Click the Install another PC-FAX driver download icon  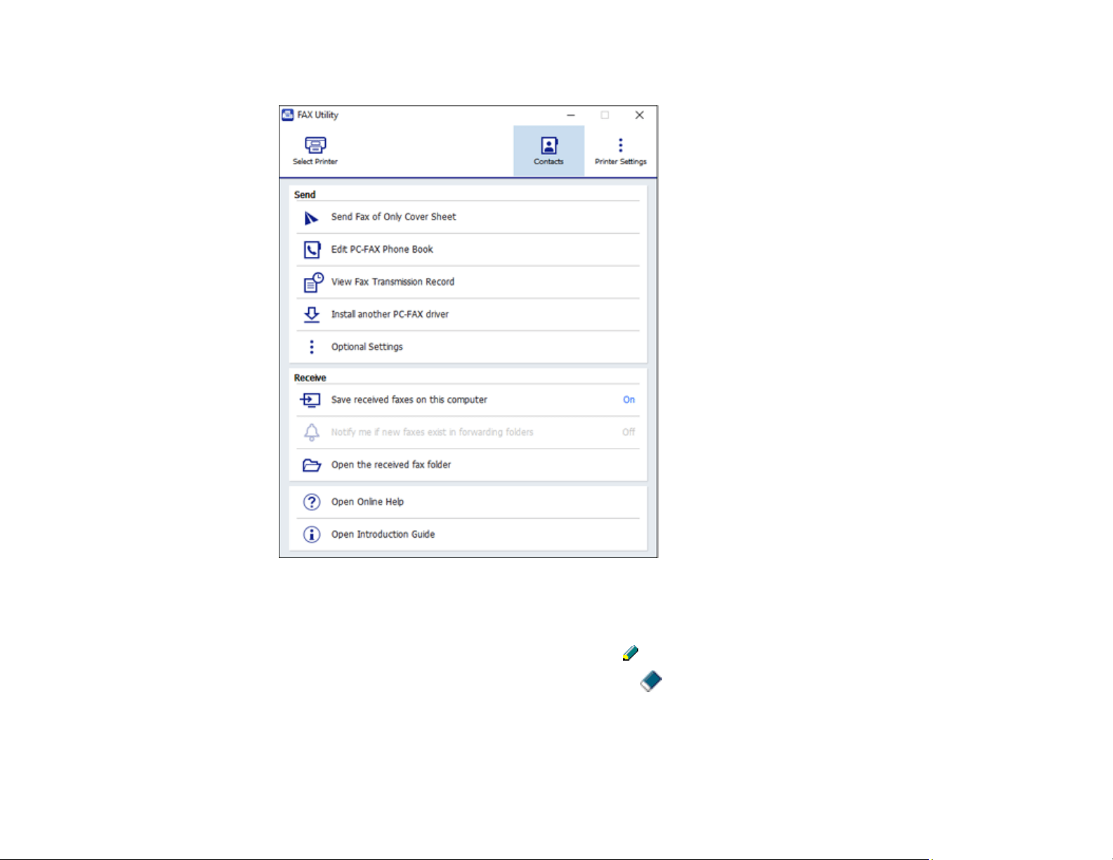312,315
